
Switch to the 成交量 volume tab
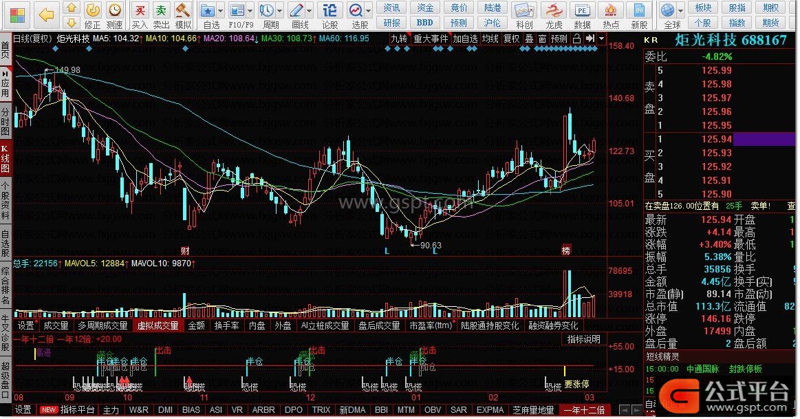[56, 325]
